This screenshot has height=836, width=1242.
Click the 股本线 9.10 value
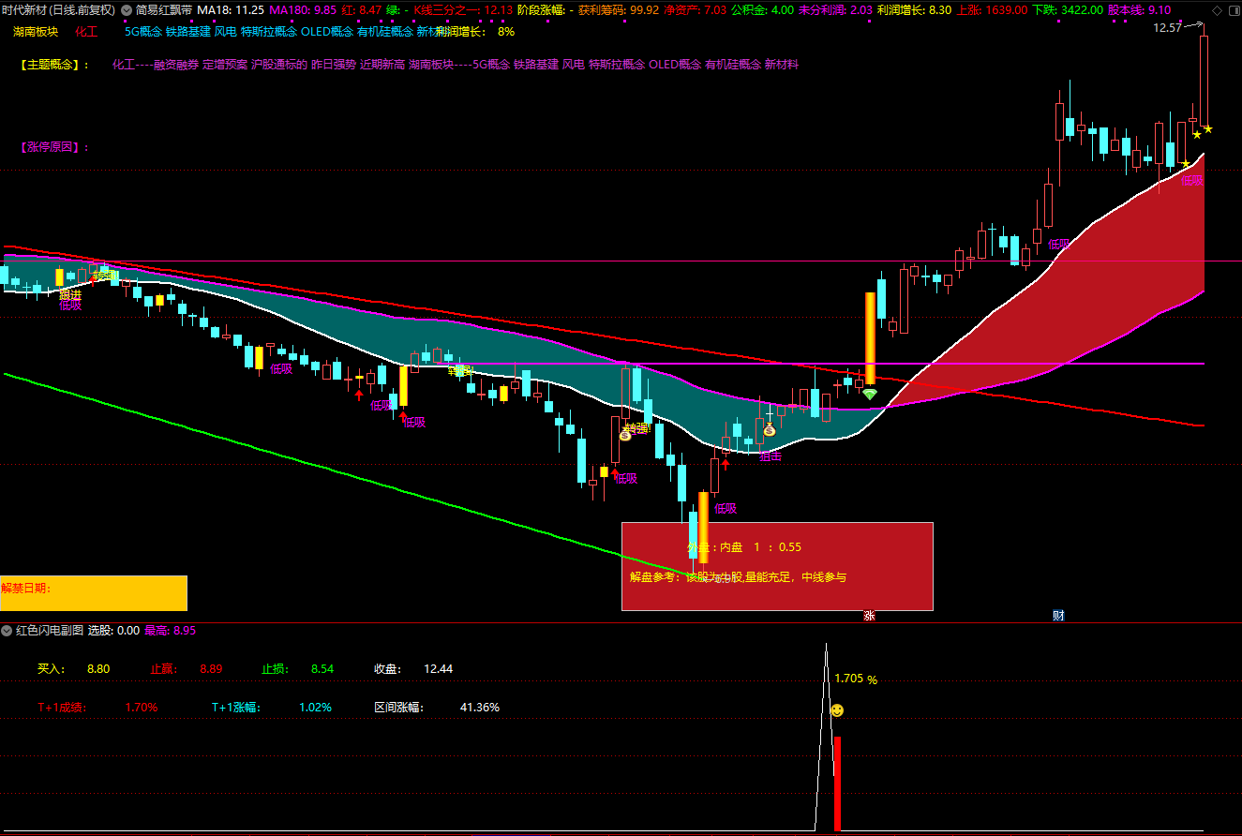click(1139, 10)
